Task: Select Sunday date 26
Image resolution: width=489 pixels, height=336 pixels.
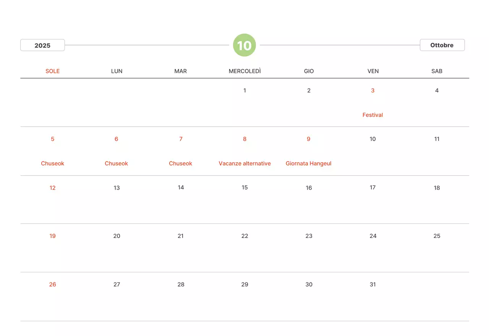Action: coord(53,284)
